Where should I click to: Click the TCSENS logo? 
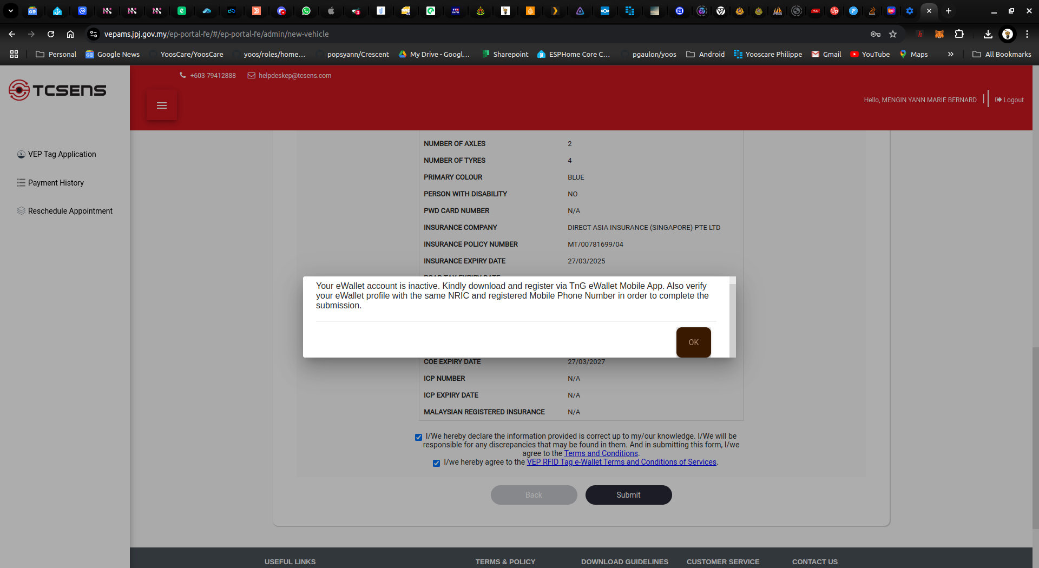(57, 90)
